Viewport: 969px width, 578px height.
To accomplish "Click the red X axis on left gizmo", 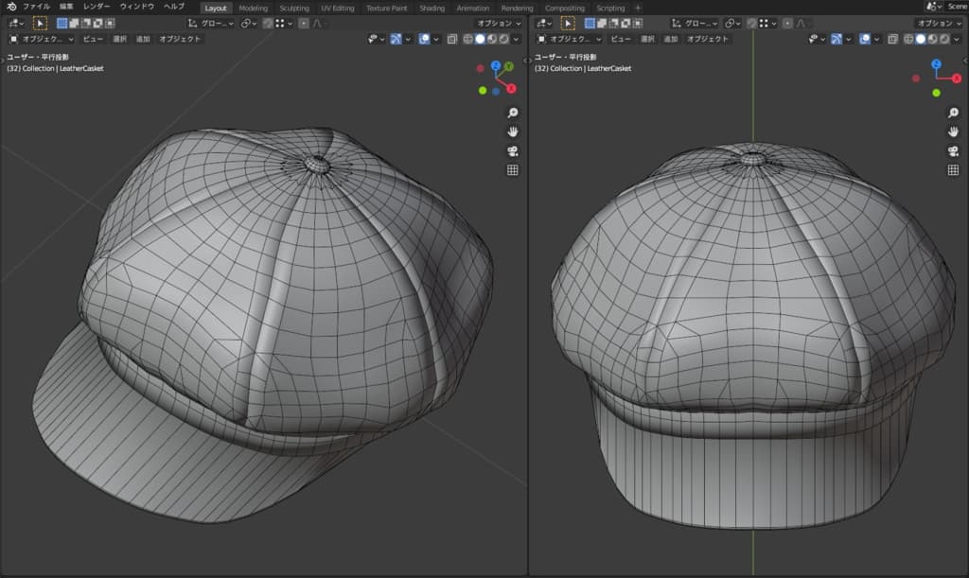I will [x=511, y=89].
